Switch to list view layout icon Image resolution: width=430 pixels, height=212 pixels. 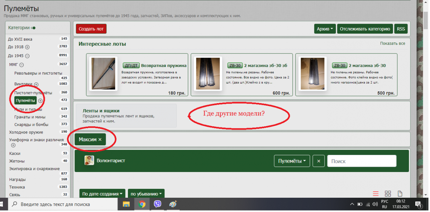pyautogui.click(x=376, y=194)
